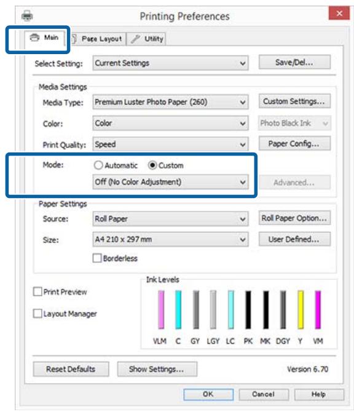Click the PK photo black ink bar
This screenshot has height=412, width=354.
[248, 309]
